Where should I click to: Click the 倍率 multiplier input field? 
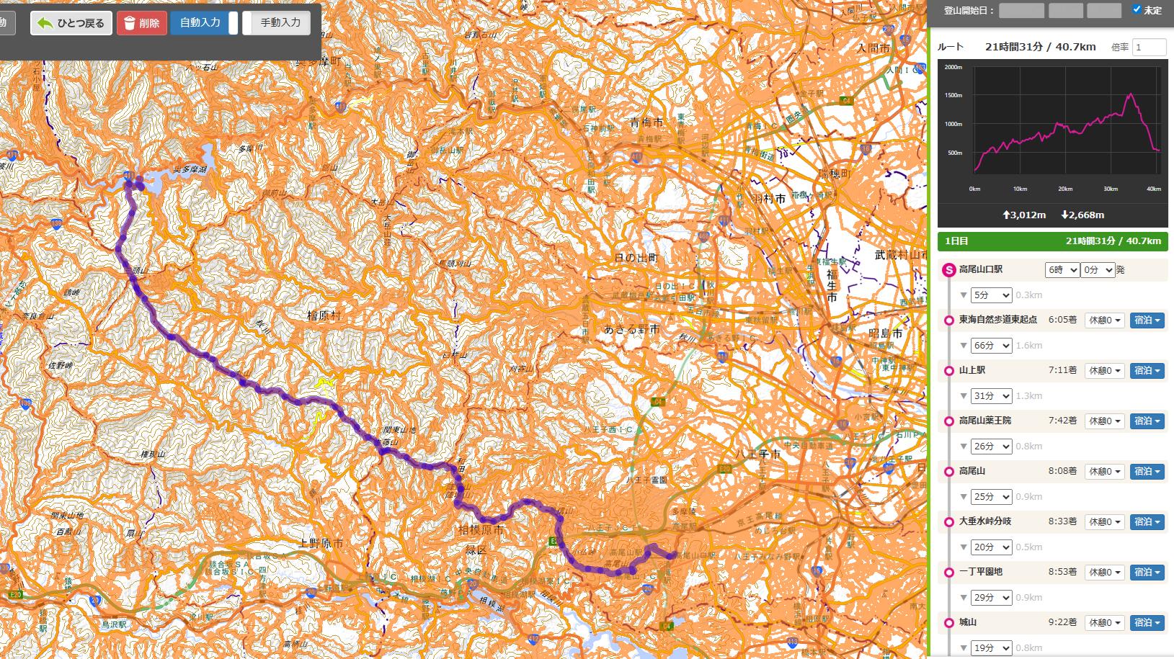pos(1149,48)
